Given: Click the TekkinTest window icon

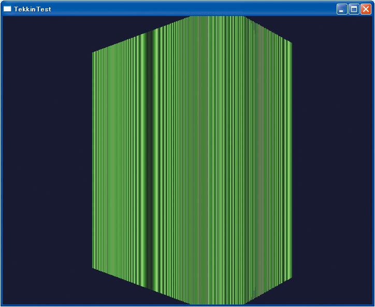Looking at the screenshot, I should (7, 9).
